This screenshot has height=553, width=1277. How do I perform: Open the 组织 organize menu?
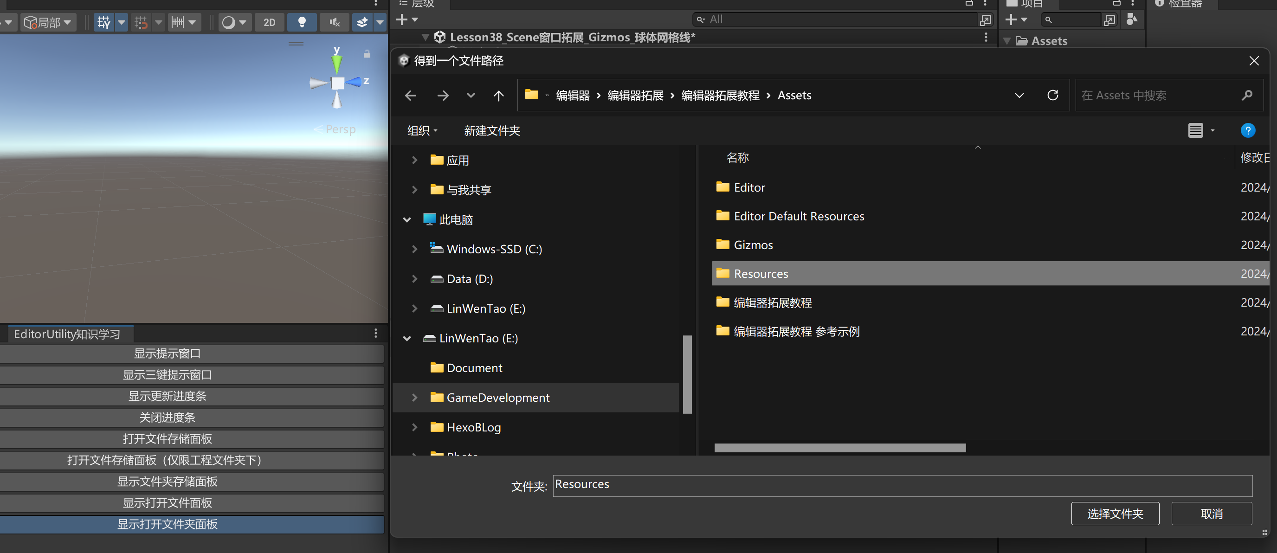point(422,130)
